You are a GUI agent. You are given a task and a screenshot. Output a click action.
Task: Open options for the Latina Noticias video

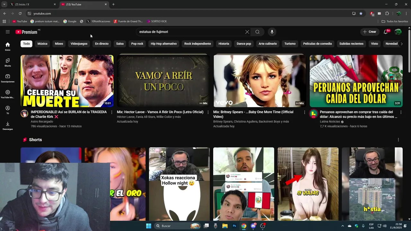(401, 112)
